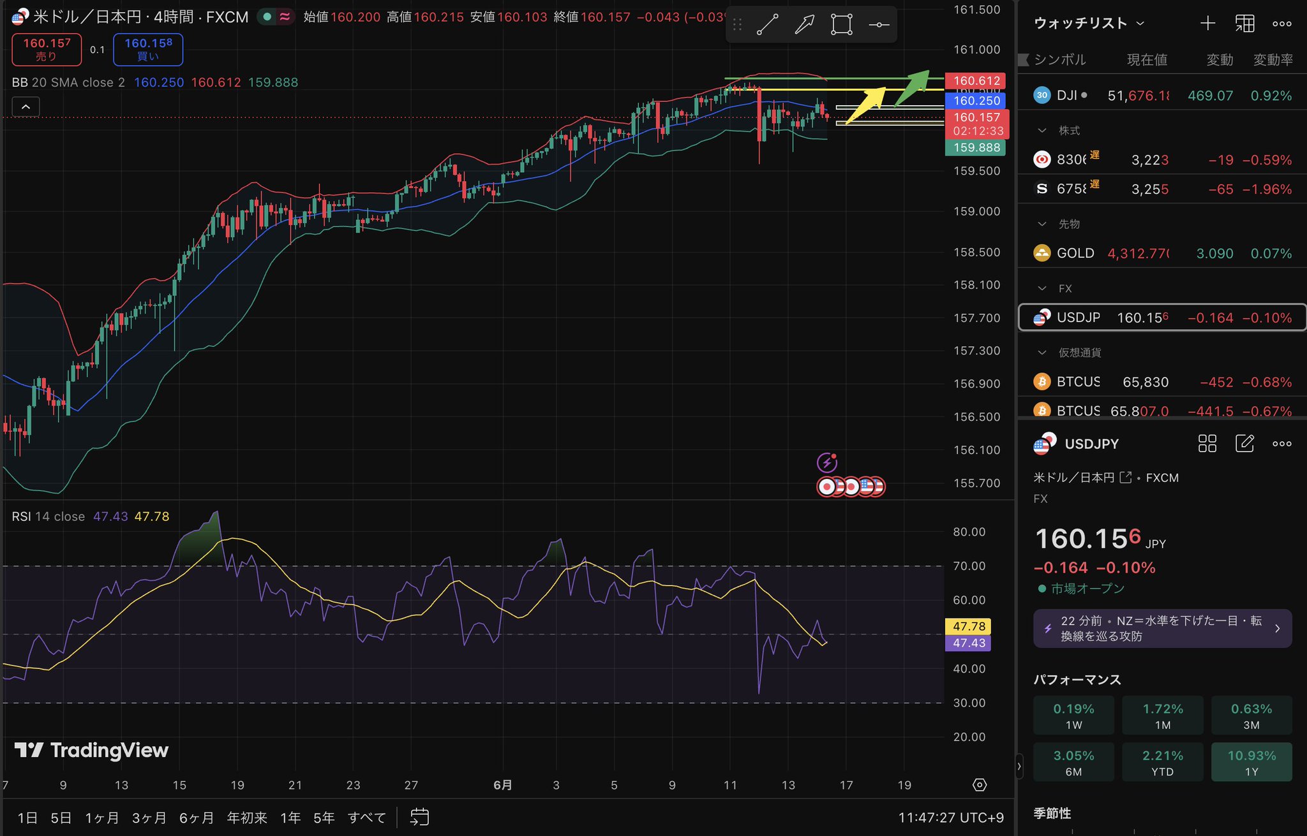The image size is (1307, 836).
Task: Select the horizontal line tool
Action: coord(879,25)
